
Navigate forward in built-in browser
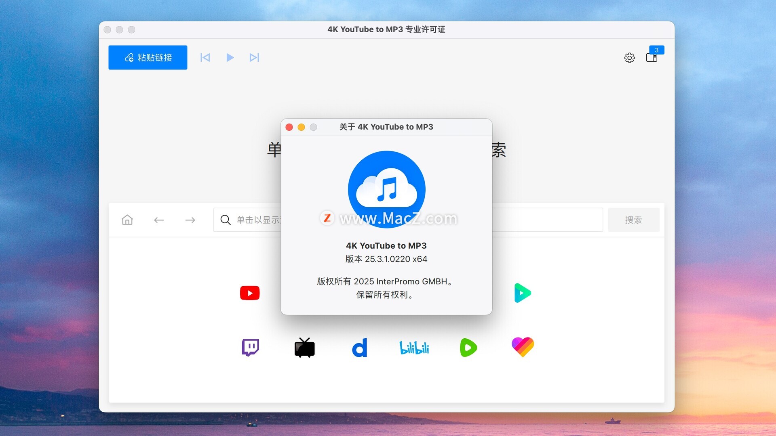190,220
